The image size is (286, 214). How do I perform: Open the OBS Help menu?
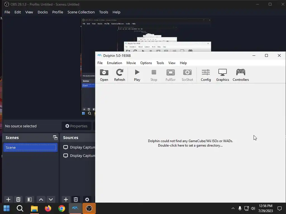pos(116,12)
